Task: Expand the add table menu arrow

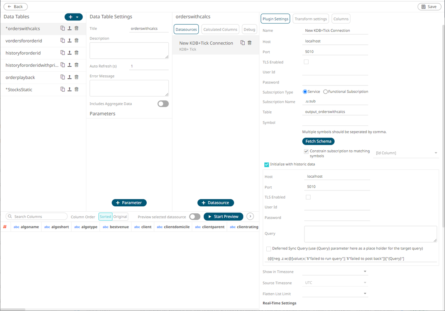Action: point(78,17)
